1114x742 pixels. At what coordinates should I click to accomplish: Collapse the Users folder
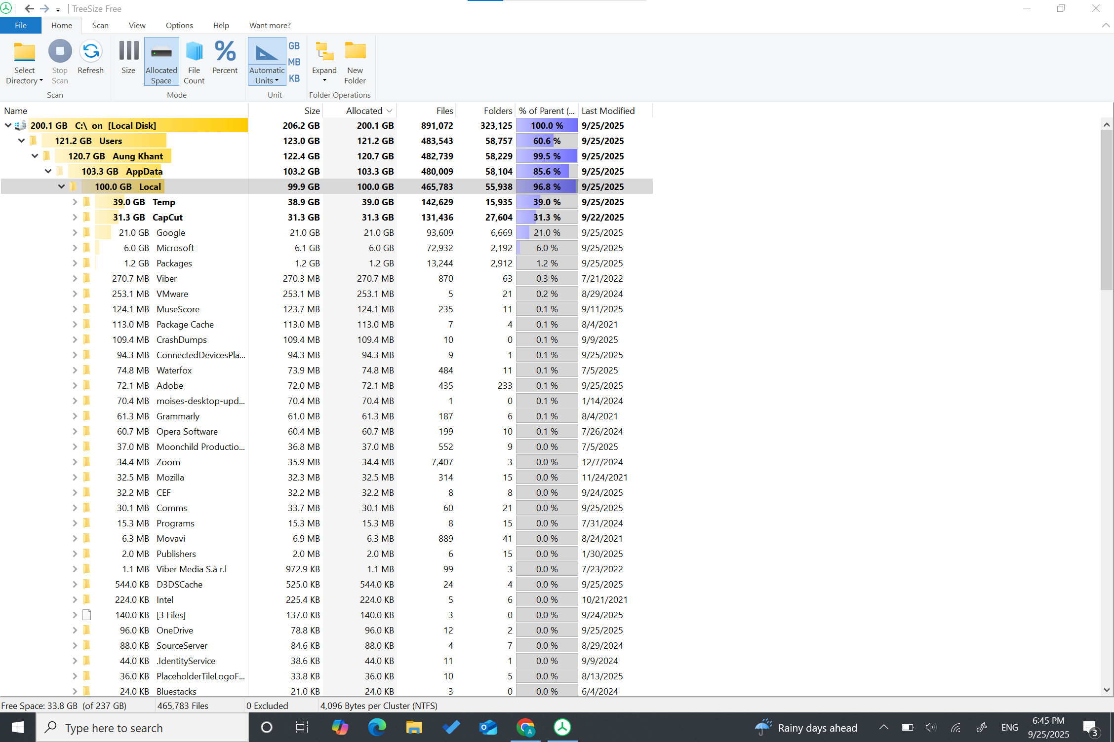pos(21,141)
